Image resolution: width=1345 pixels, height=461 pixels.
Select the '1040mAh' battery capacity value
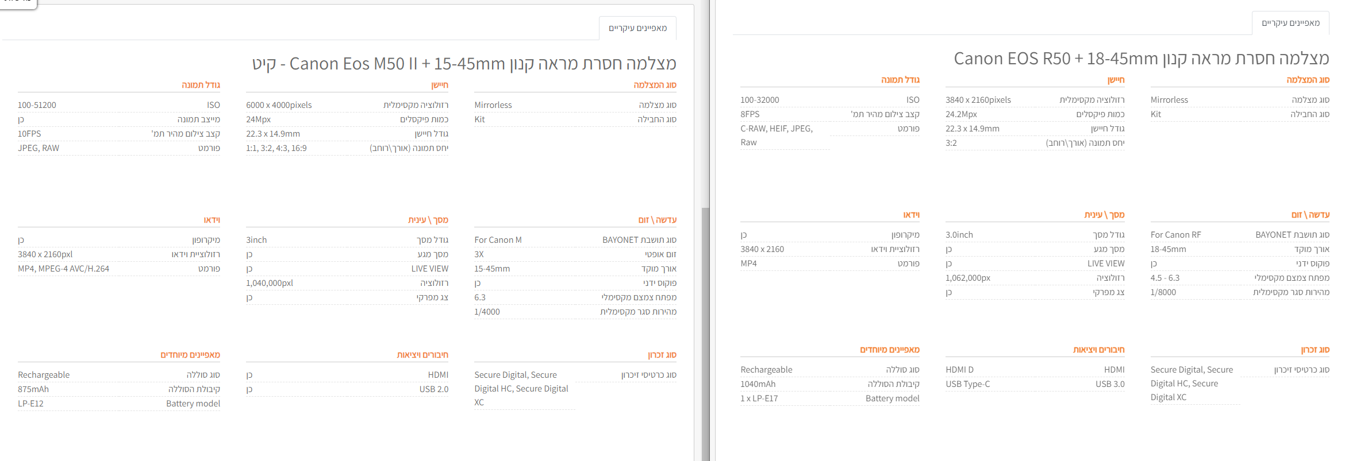758,384
